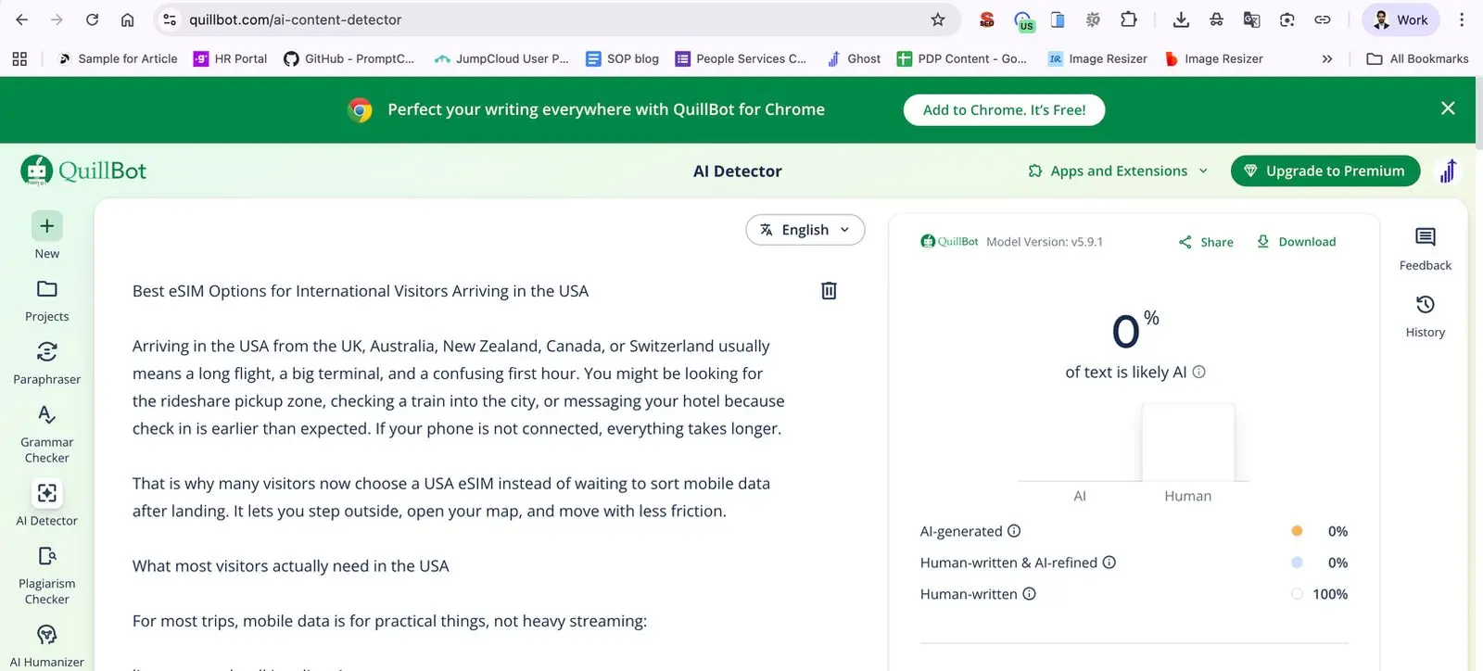Open the Projects folder
This screenshot has height=671, width=1483.
pyautogui.click(x=46, y=289)
